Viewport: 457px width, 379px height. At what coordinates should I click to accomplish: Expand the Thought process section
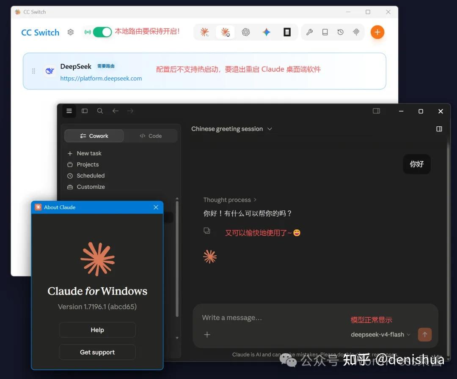[230, 200]
